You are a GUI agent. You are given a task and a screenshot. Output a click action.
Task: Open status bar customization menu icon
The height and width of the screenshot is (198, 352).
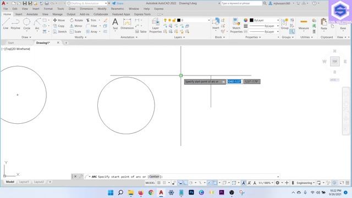347,183
